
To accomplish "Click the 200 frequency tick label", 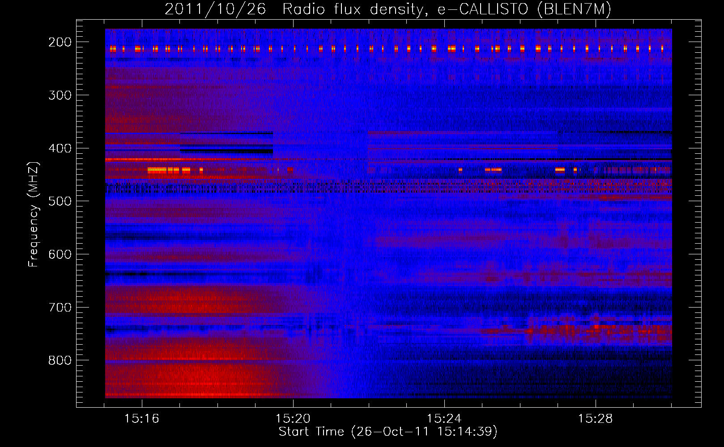I will pyautogui.click(x=60, y=42).
